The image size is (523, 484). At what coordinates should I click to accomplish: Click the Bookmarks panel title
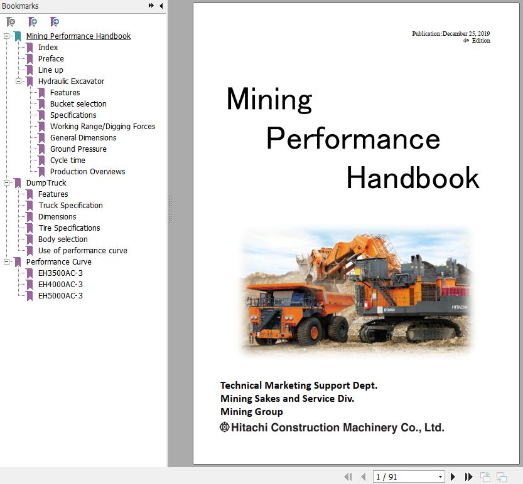click(20, 6)
